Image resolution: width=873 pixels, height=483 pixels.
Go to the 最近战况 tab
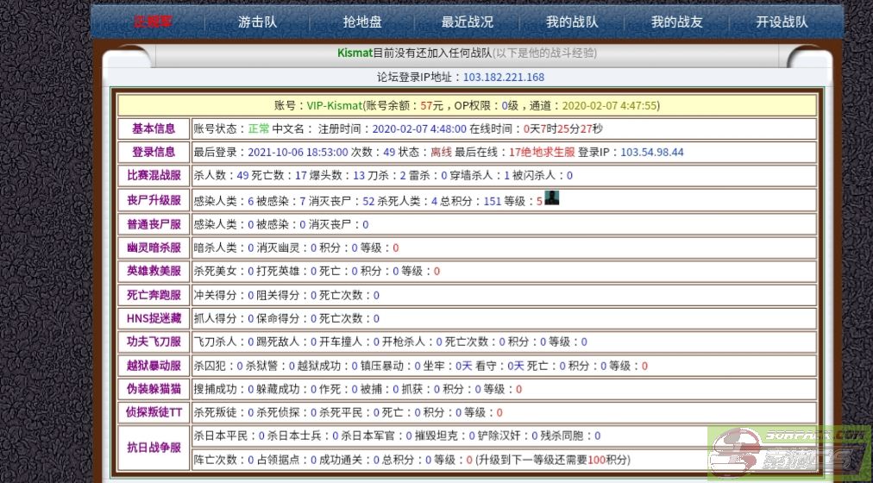click(467, 22)
